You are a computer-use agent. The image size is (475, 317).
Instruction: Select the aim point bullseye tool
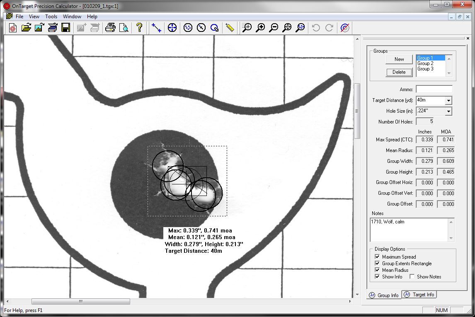[x=172, y=27]
